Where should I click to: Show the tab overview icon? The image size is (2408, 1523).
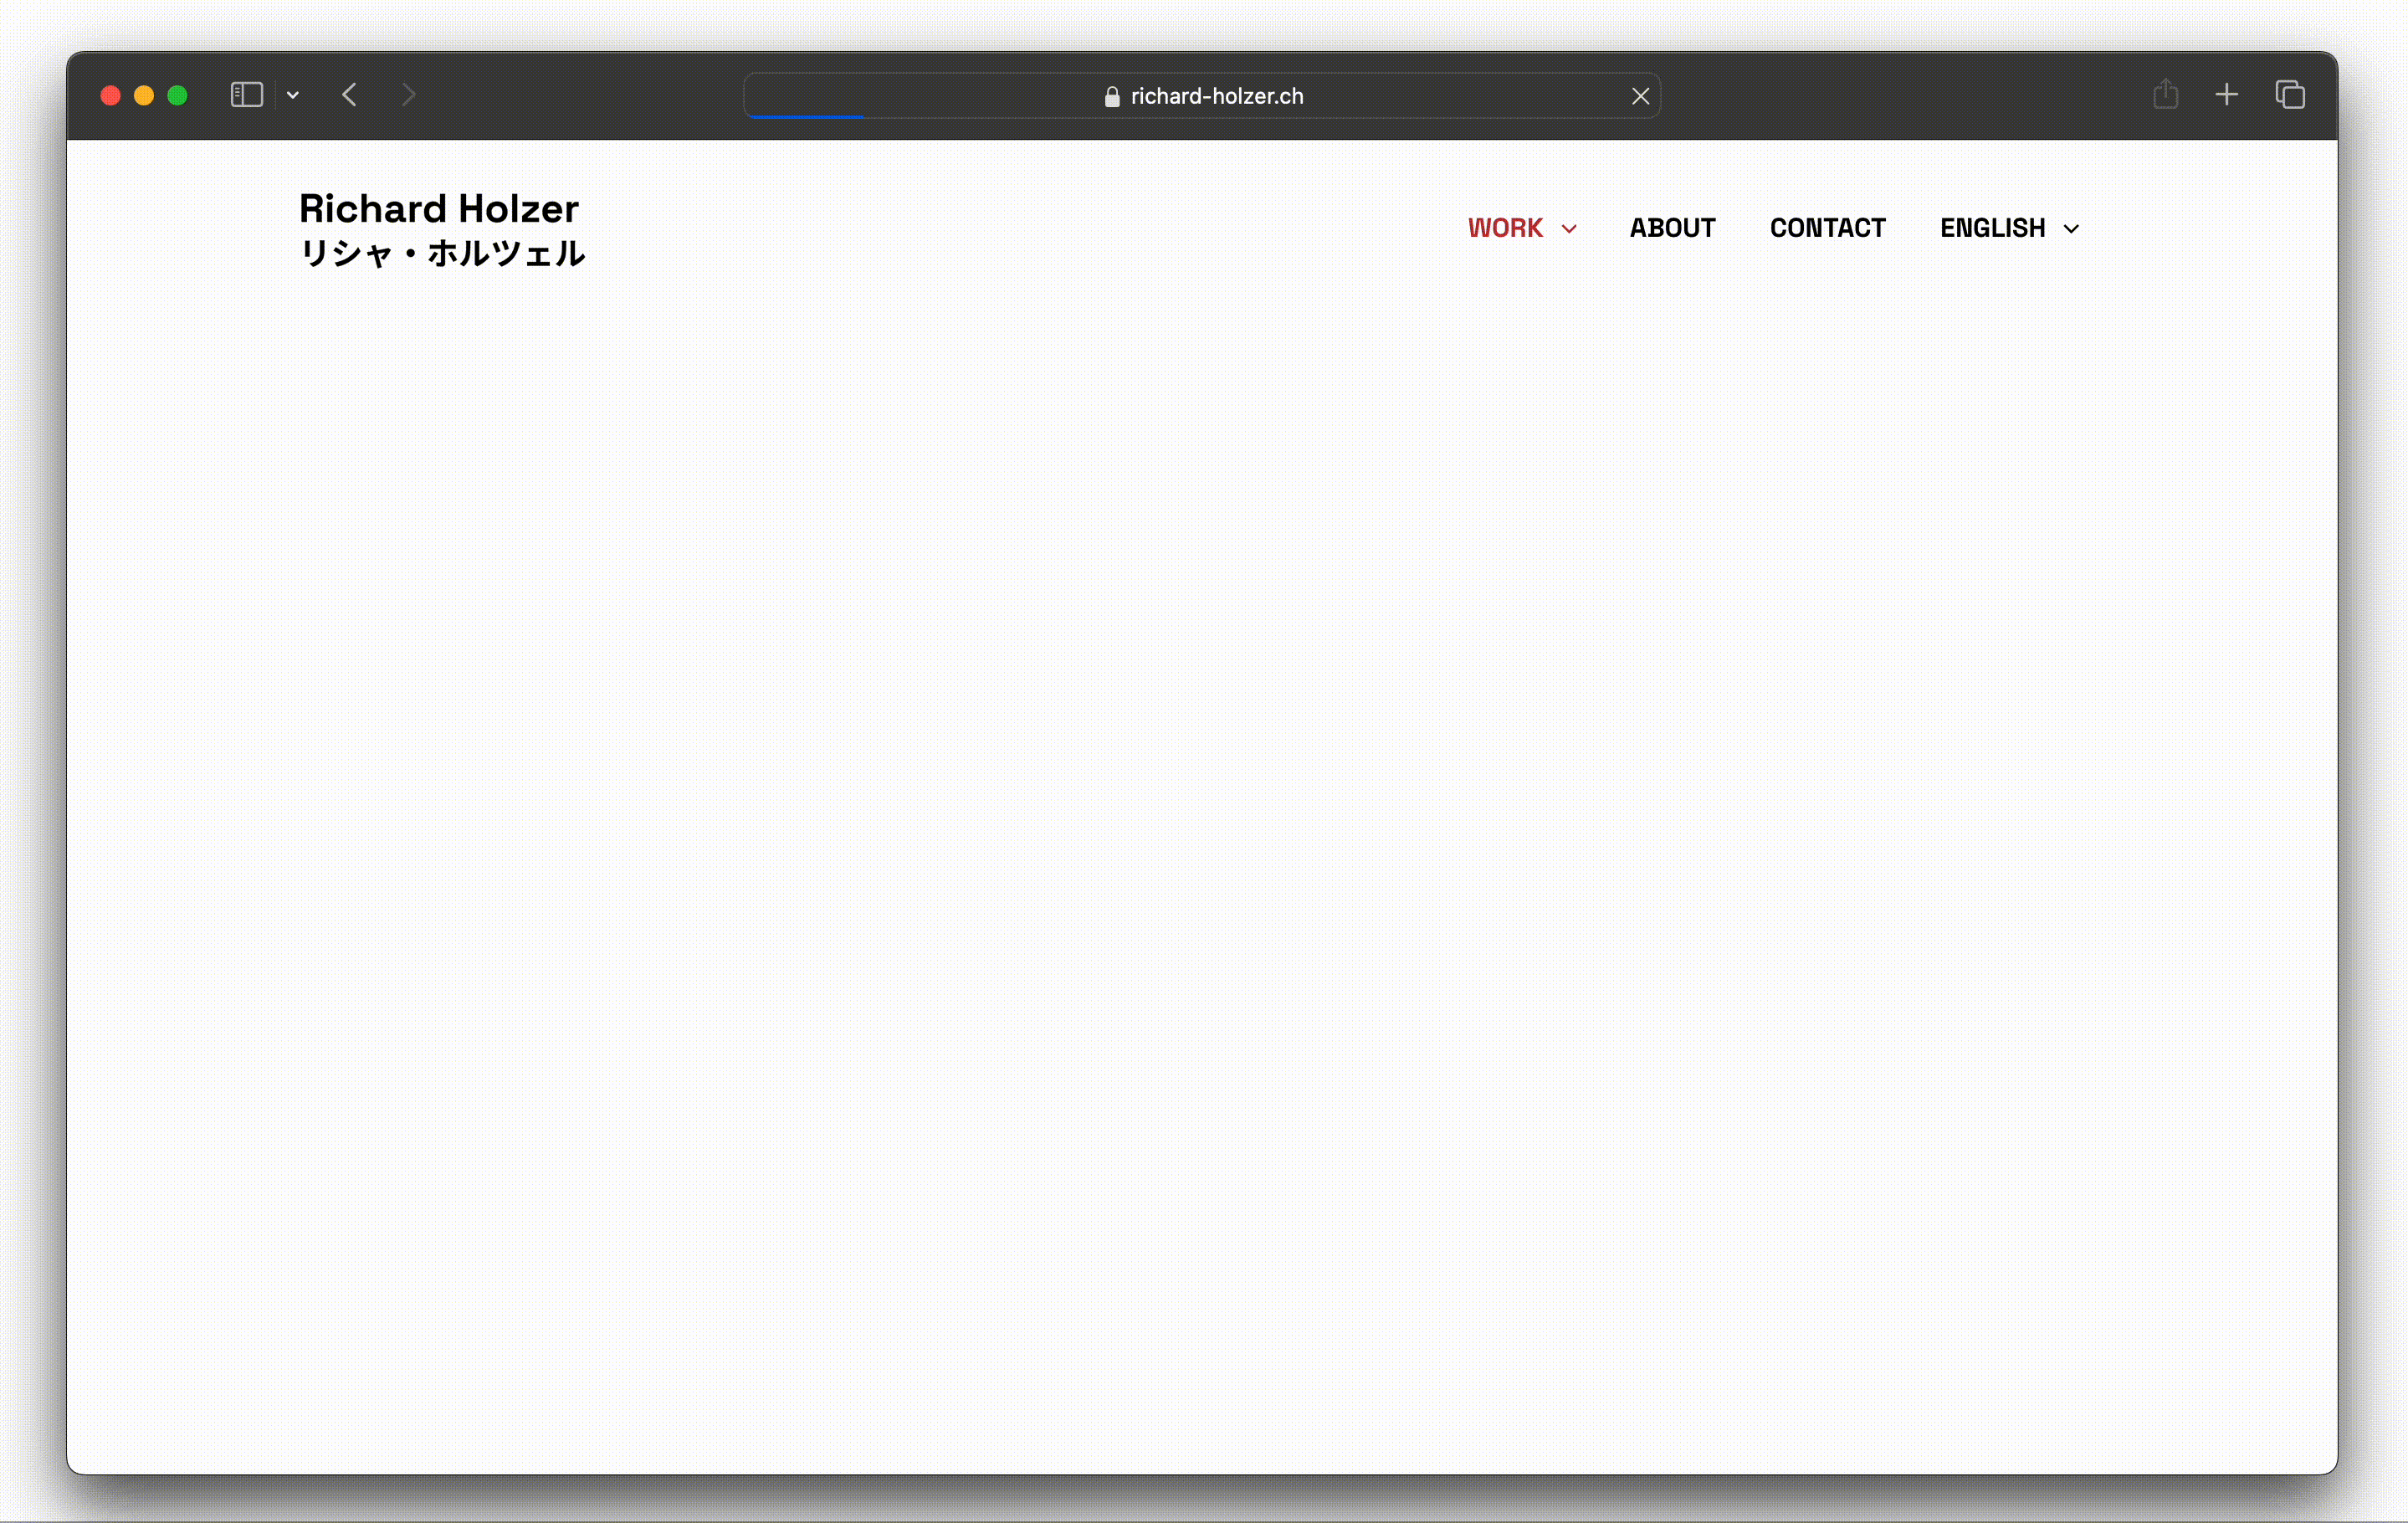coord(2289,95)
